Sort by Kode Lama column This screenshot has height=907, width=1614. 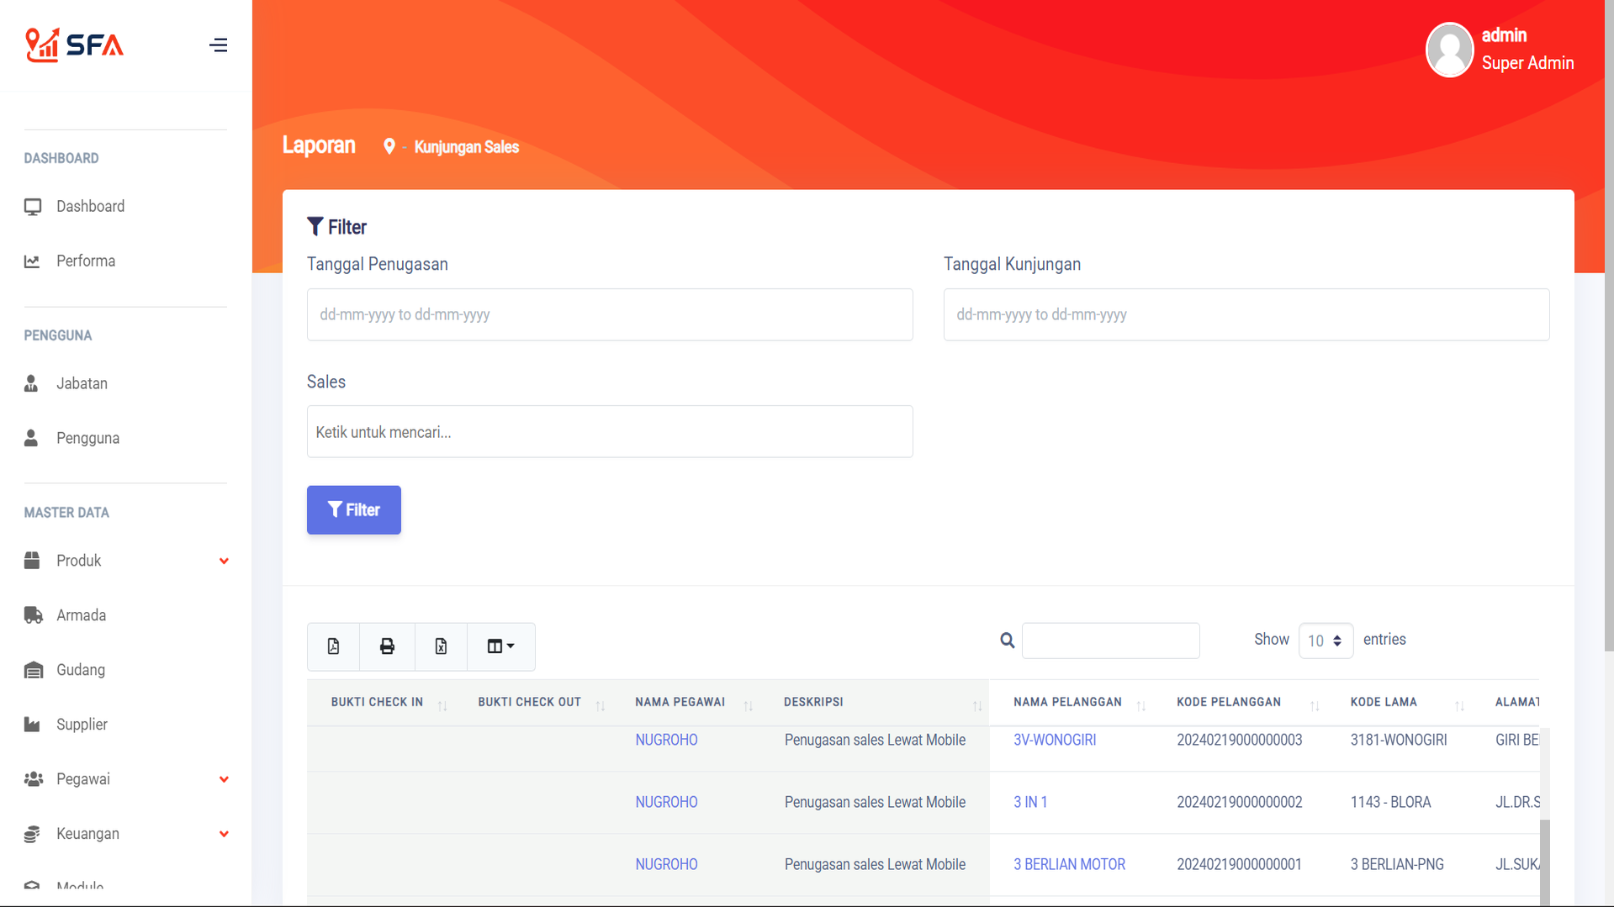[1400, 703]
